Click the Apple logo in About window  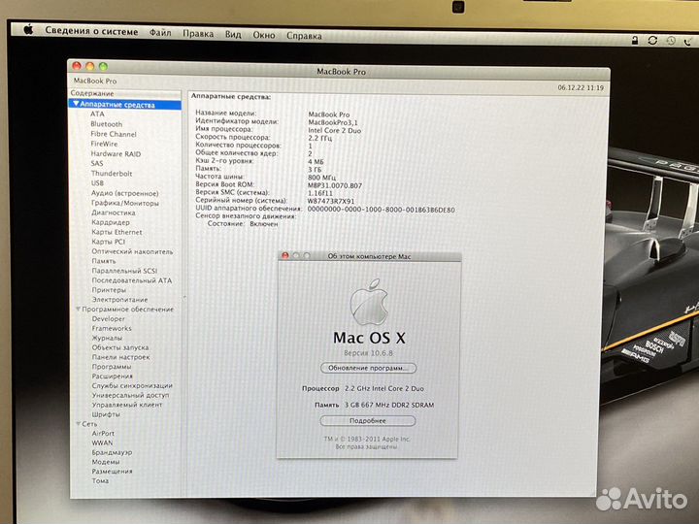point(369,303)
